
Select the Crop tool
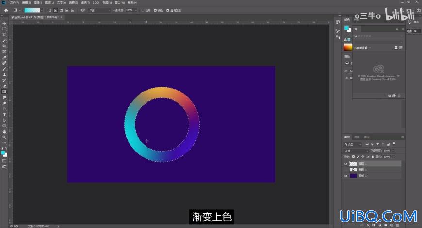[x=4, y=46]
